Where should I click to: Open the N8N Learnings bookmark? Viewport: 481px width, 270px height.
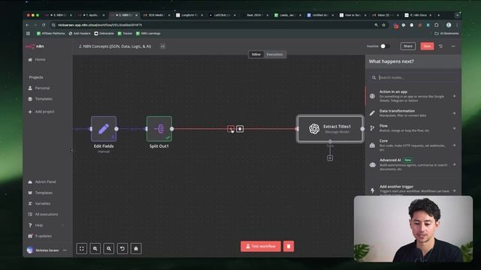point(148,33)
